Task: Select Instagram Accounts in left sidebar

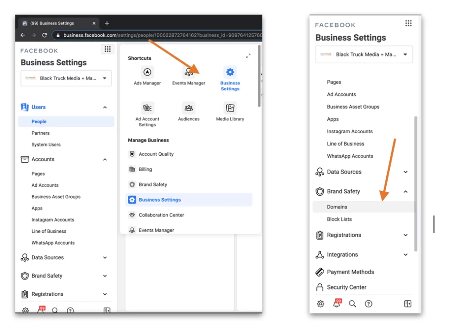Action: [x=53, y=220]
